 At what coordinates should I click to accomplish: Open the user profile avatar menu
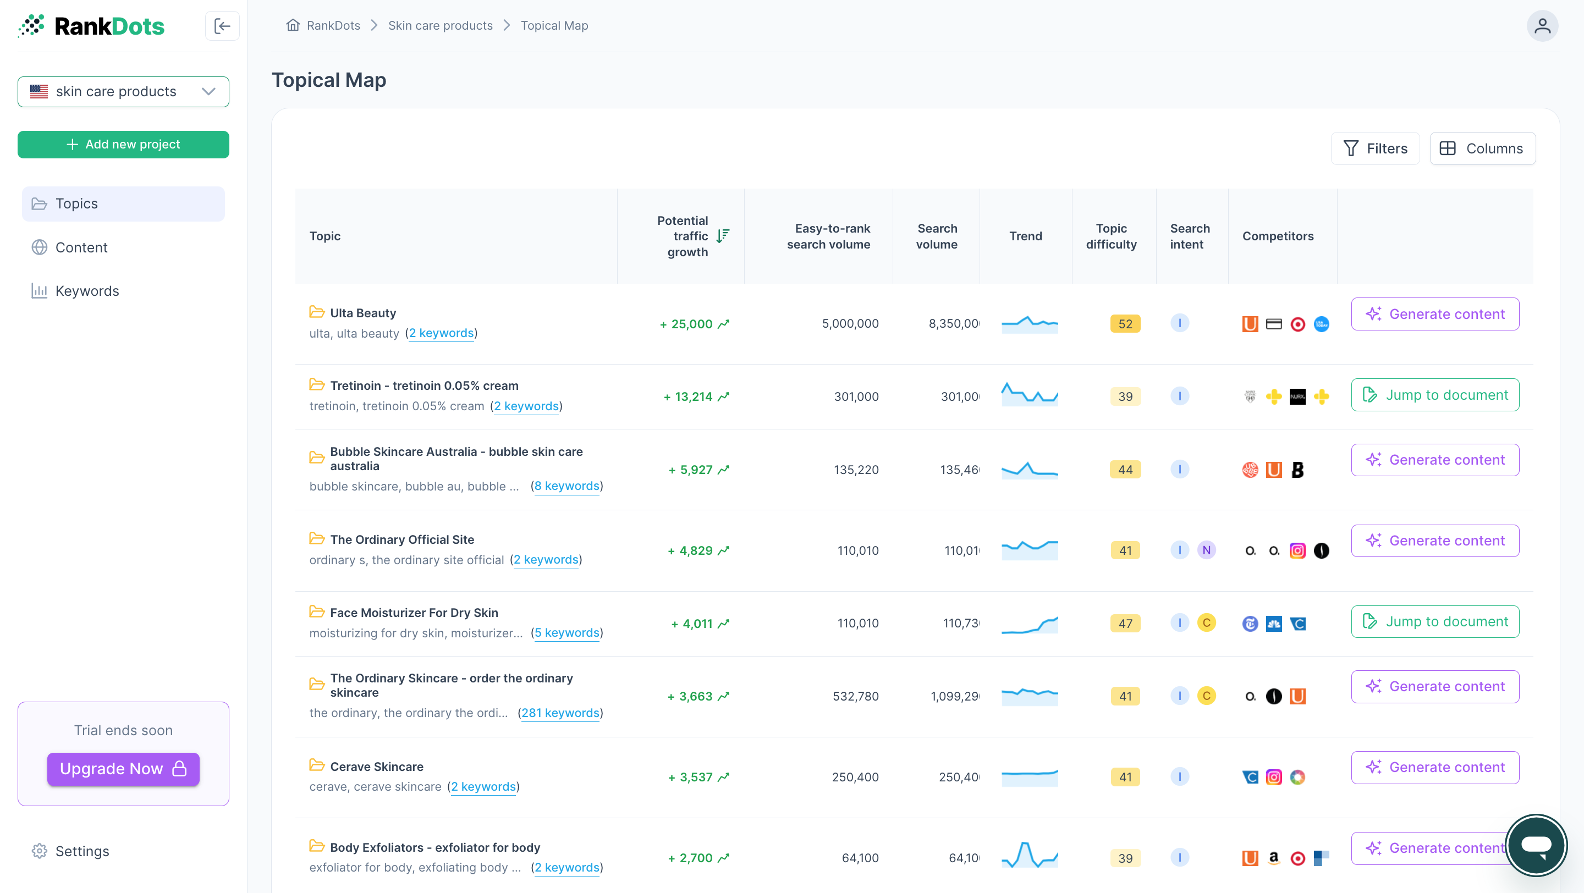point(1542,26)
